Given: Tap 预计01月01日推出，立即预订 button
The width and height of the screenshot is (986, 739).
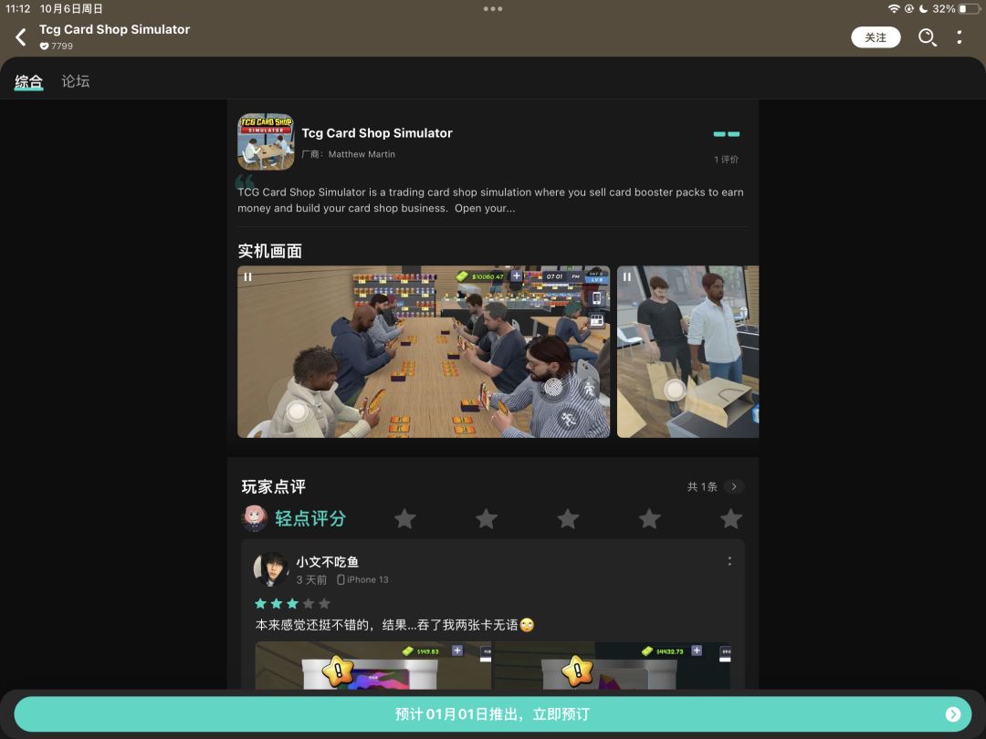Looking at the screenshot, I should tap(493, 714).
